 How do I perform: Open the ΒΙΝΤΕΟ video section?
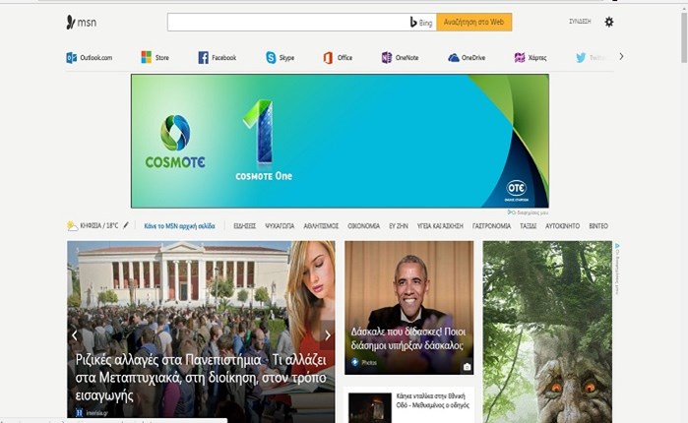click(x=598, y=226)
